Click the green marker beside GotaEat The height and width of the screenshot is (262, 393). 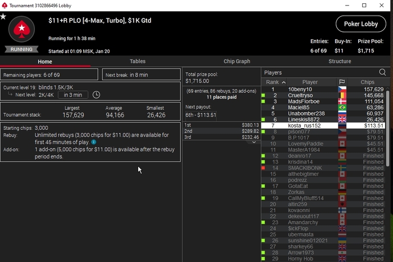point(263,186)
